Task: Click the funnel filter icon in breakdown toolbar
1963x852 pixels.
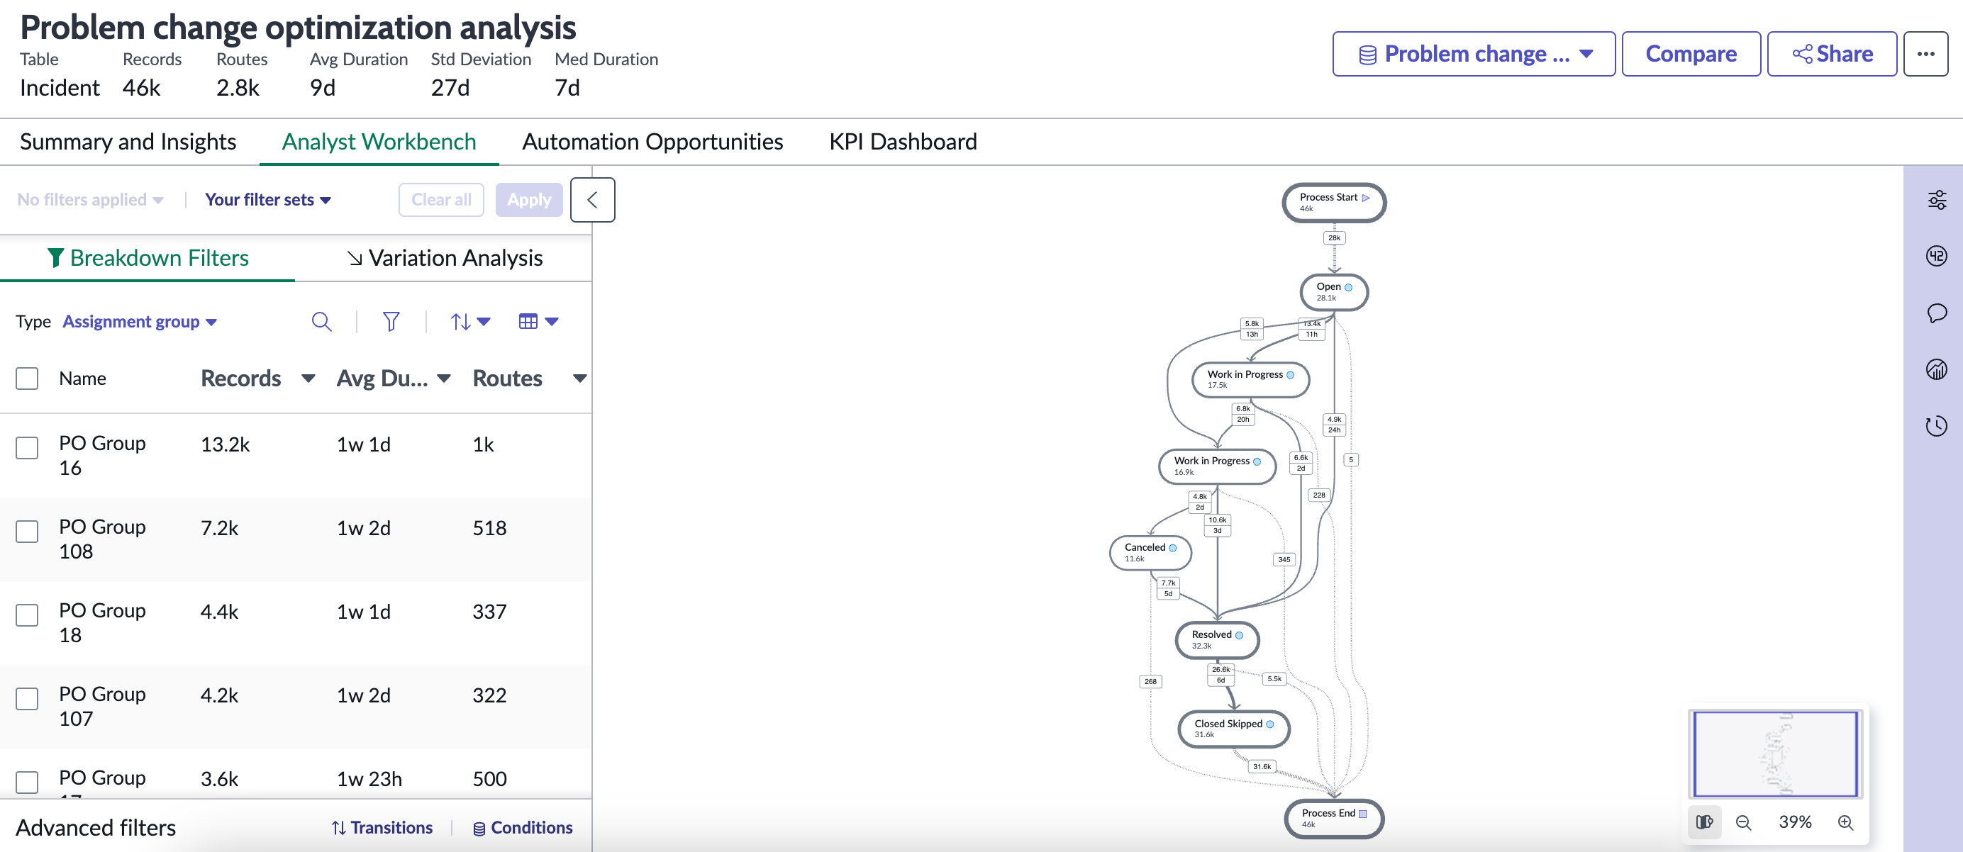Action: pos(391,321)
